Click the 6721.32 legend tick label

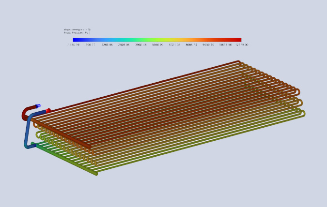click(174, 45)
